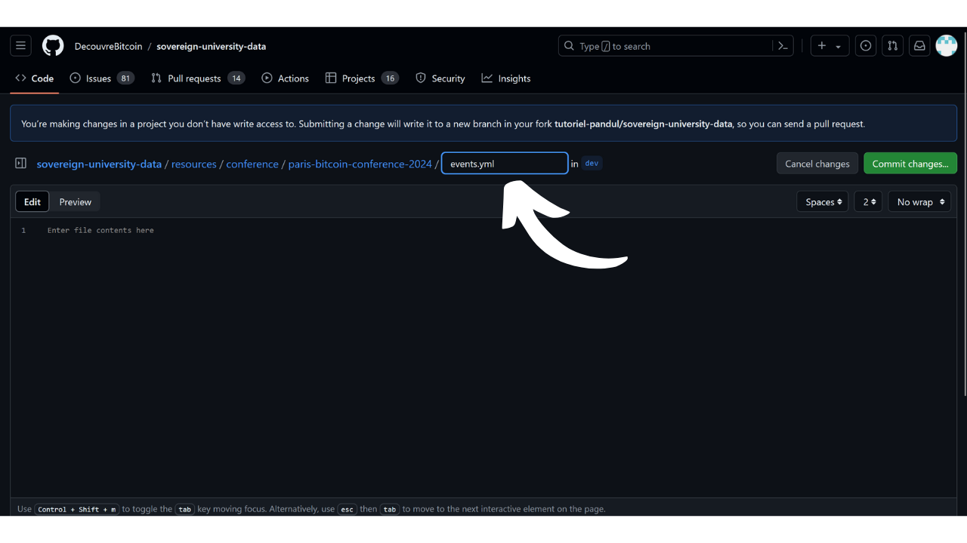This screenshot has width=967, height=543.
Task: Open the command palette icon
Action: (x=783, y=46)
